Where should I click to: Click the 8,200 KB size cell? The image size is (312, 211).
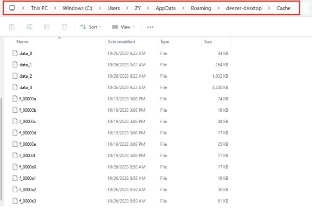220,87
